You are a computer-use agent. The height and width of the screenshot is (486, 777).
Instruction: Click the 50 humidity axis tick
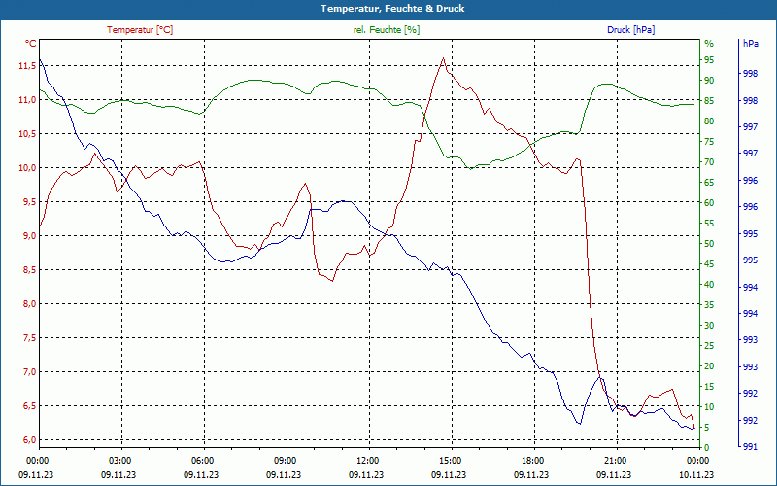709,244
